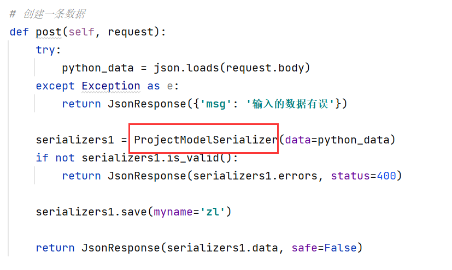Viewport: 452px width, 270px height.
Task: Click the 'msg' string key
Action: tap(216, 104)
